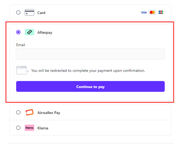179x148 pixels.
Task: Click the Email field label
Action: pyautogui.click(x=20, y=45)
